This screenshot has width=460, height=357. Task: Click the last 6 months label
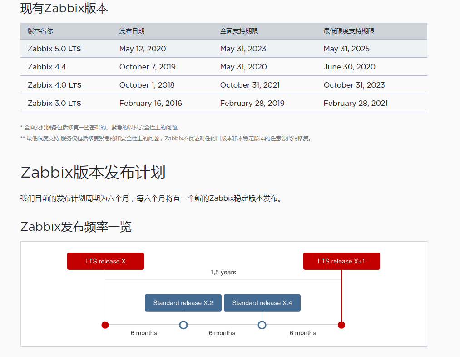303,333
